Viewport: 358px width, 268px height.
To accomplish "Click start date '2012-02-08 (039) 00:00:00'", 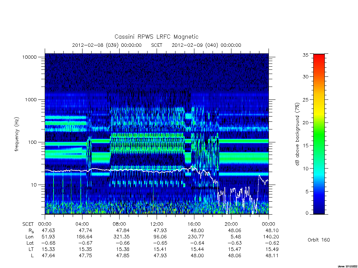I will click(x=107, y=45).
